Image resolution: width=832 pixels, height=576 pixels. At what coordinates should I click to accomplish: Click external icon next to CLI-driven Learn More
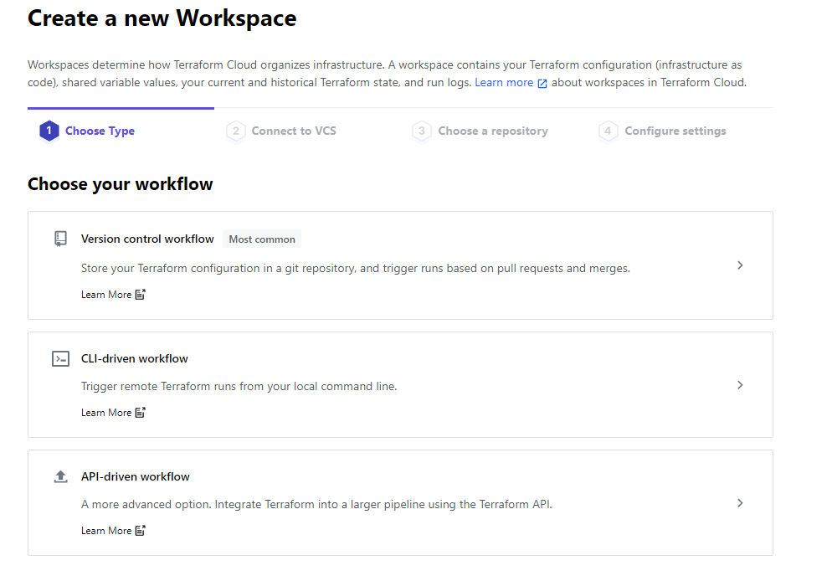point(140,413)
